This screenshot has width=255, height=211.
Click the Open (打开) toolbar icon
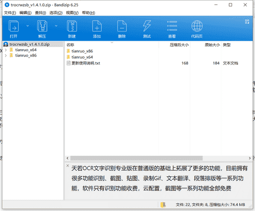point(13,26)
